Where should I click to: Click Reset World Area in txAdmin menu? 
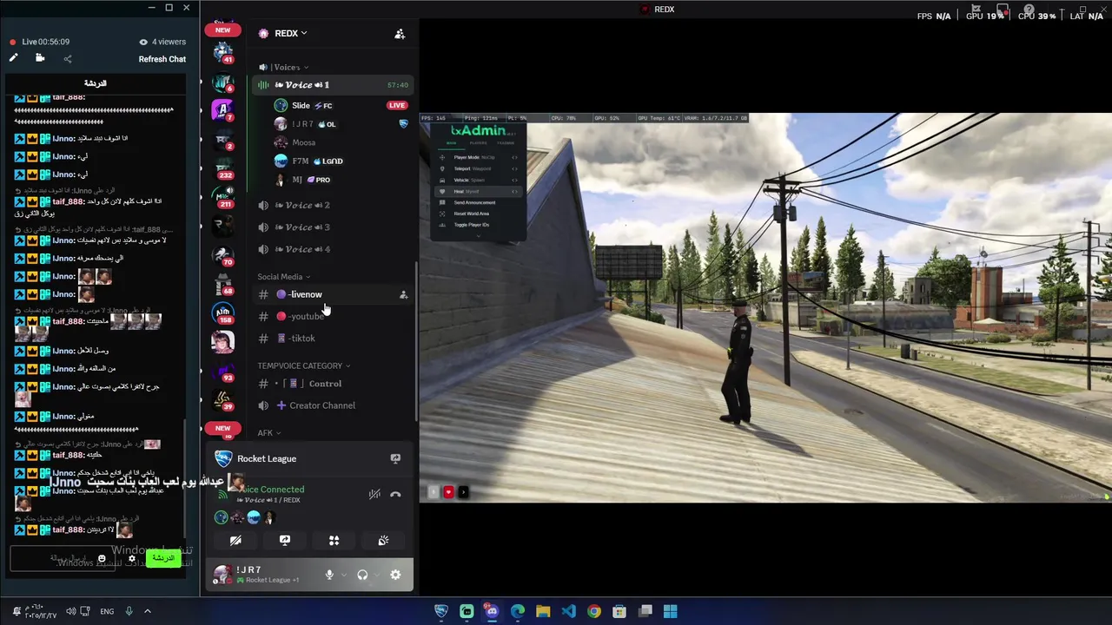472,214
